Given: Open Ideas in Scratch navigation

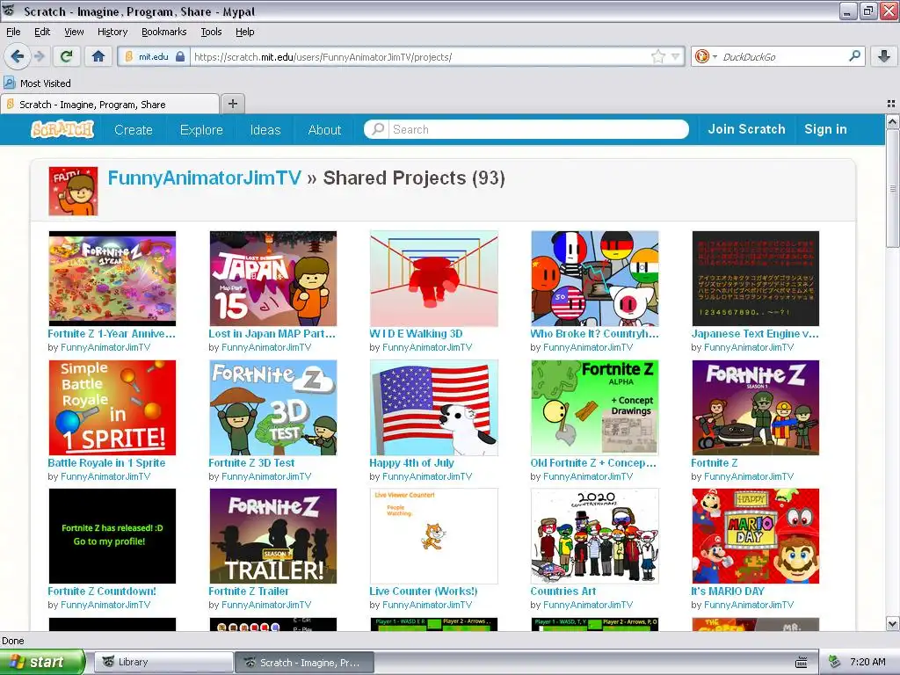Looking at the screenshot, I should tap(265, 130).
